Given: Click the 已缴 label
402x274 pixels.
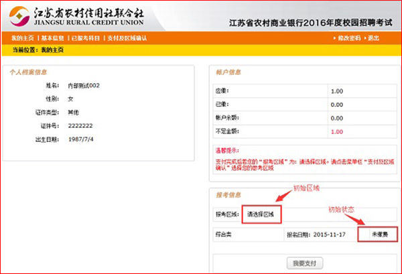Looking at the screenshot, I should (222, 105).
